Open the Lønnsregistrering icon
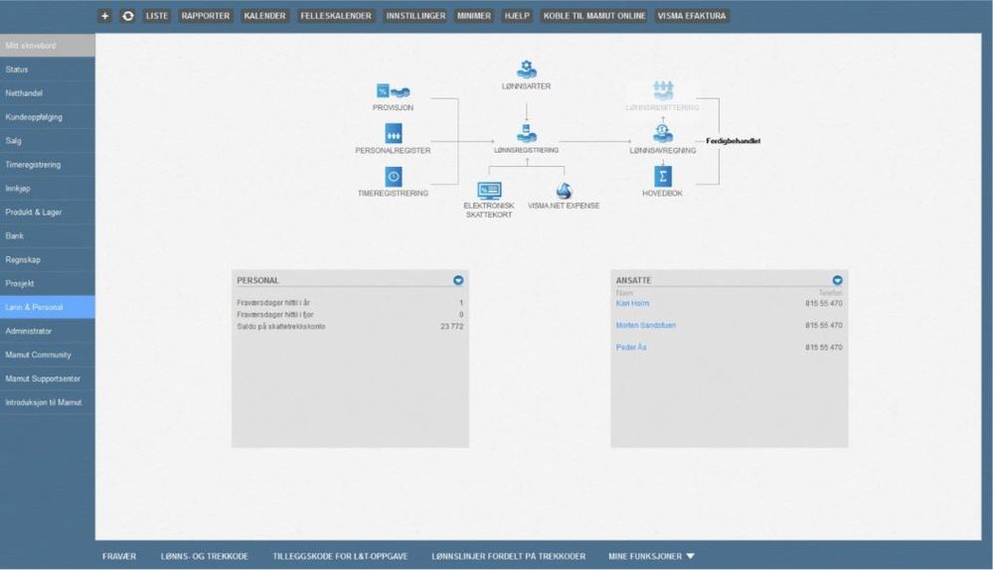 [x=526, y=133]
